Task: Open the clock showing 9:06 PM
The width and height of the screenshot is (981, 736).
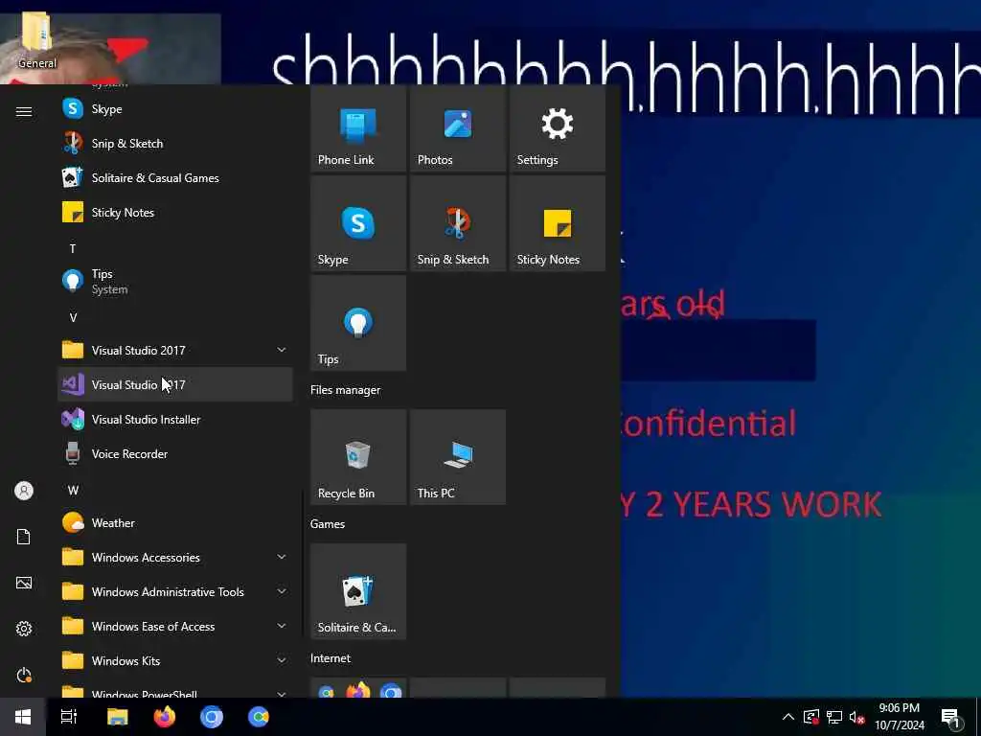Action: [x=899, y=717]
